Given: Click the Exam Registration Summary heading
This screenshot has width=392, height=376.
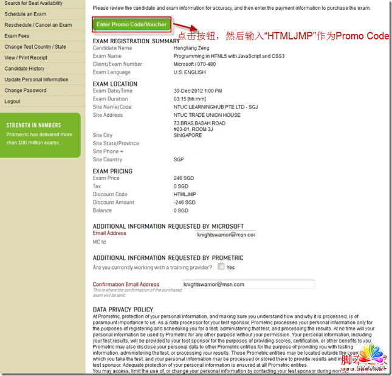Looking at the screenshot, I should point(136,41).
